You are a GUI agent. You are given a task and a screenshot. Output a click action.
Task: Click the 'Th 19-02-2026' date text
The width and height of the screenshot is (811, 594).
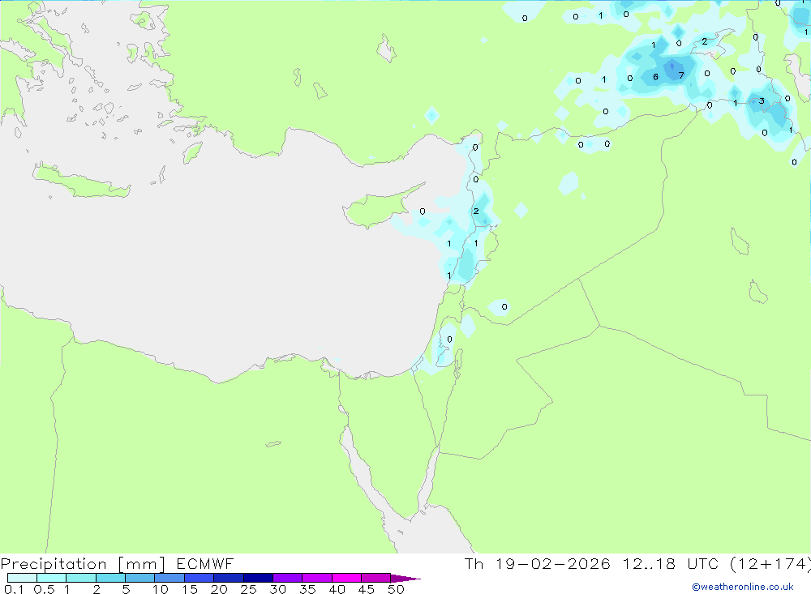(x=537, y=564)
